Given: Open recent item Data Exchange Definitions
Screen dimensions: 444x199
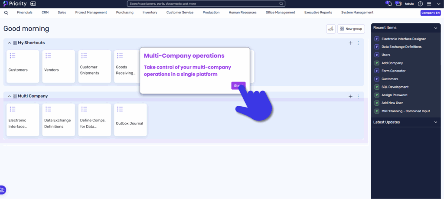Looking at the screenshot, I should 401,47.
